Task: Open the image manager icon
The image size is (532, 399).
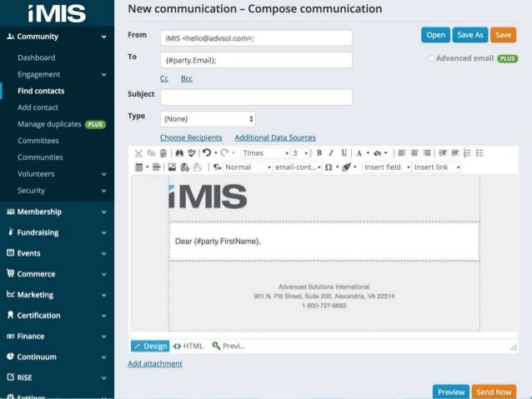Action: pyautogui.click(x=172, y=167)
